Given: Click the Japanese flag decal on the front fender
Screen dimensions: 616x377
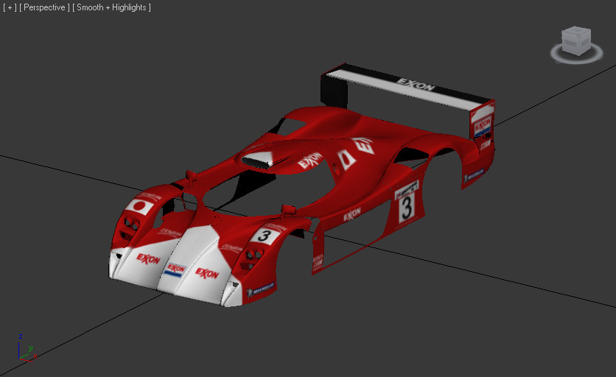Looking at the screenshot, I should click(140, 205).
